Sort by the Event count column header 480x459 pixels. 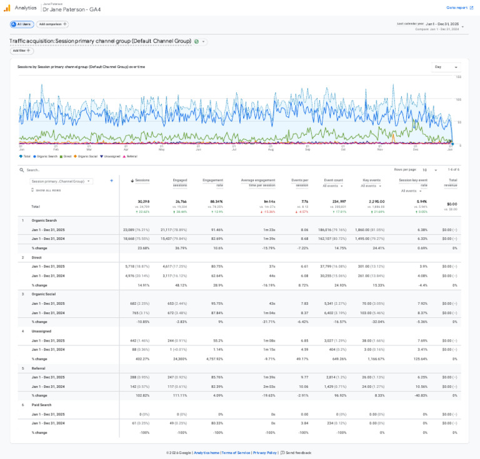pos(333,180)
